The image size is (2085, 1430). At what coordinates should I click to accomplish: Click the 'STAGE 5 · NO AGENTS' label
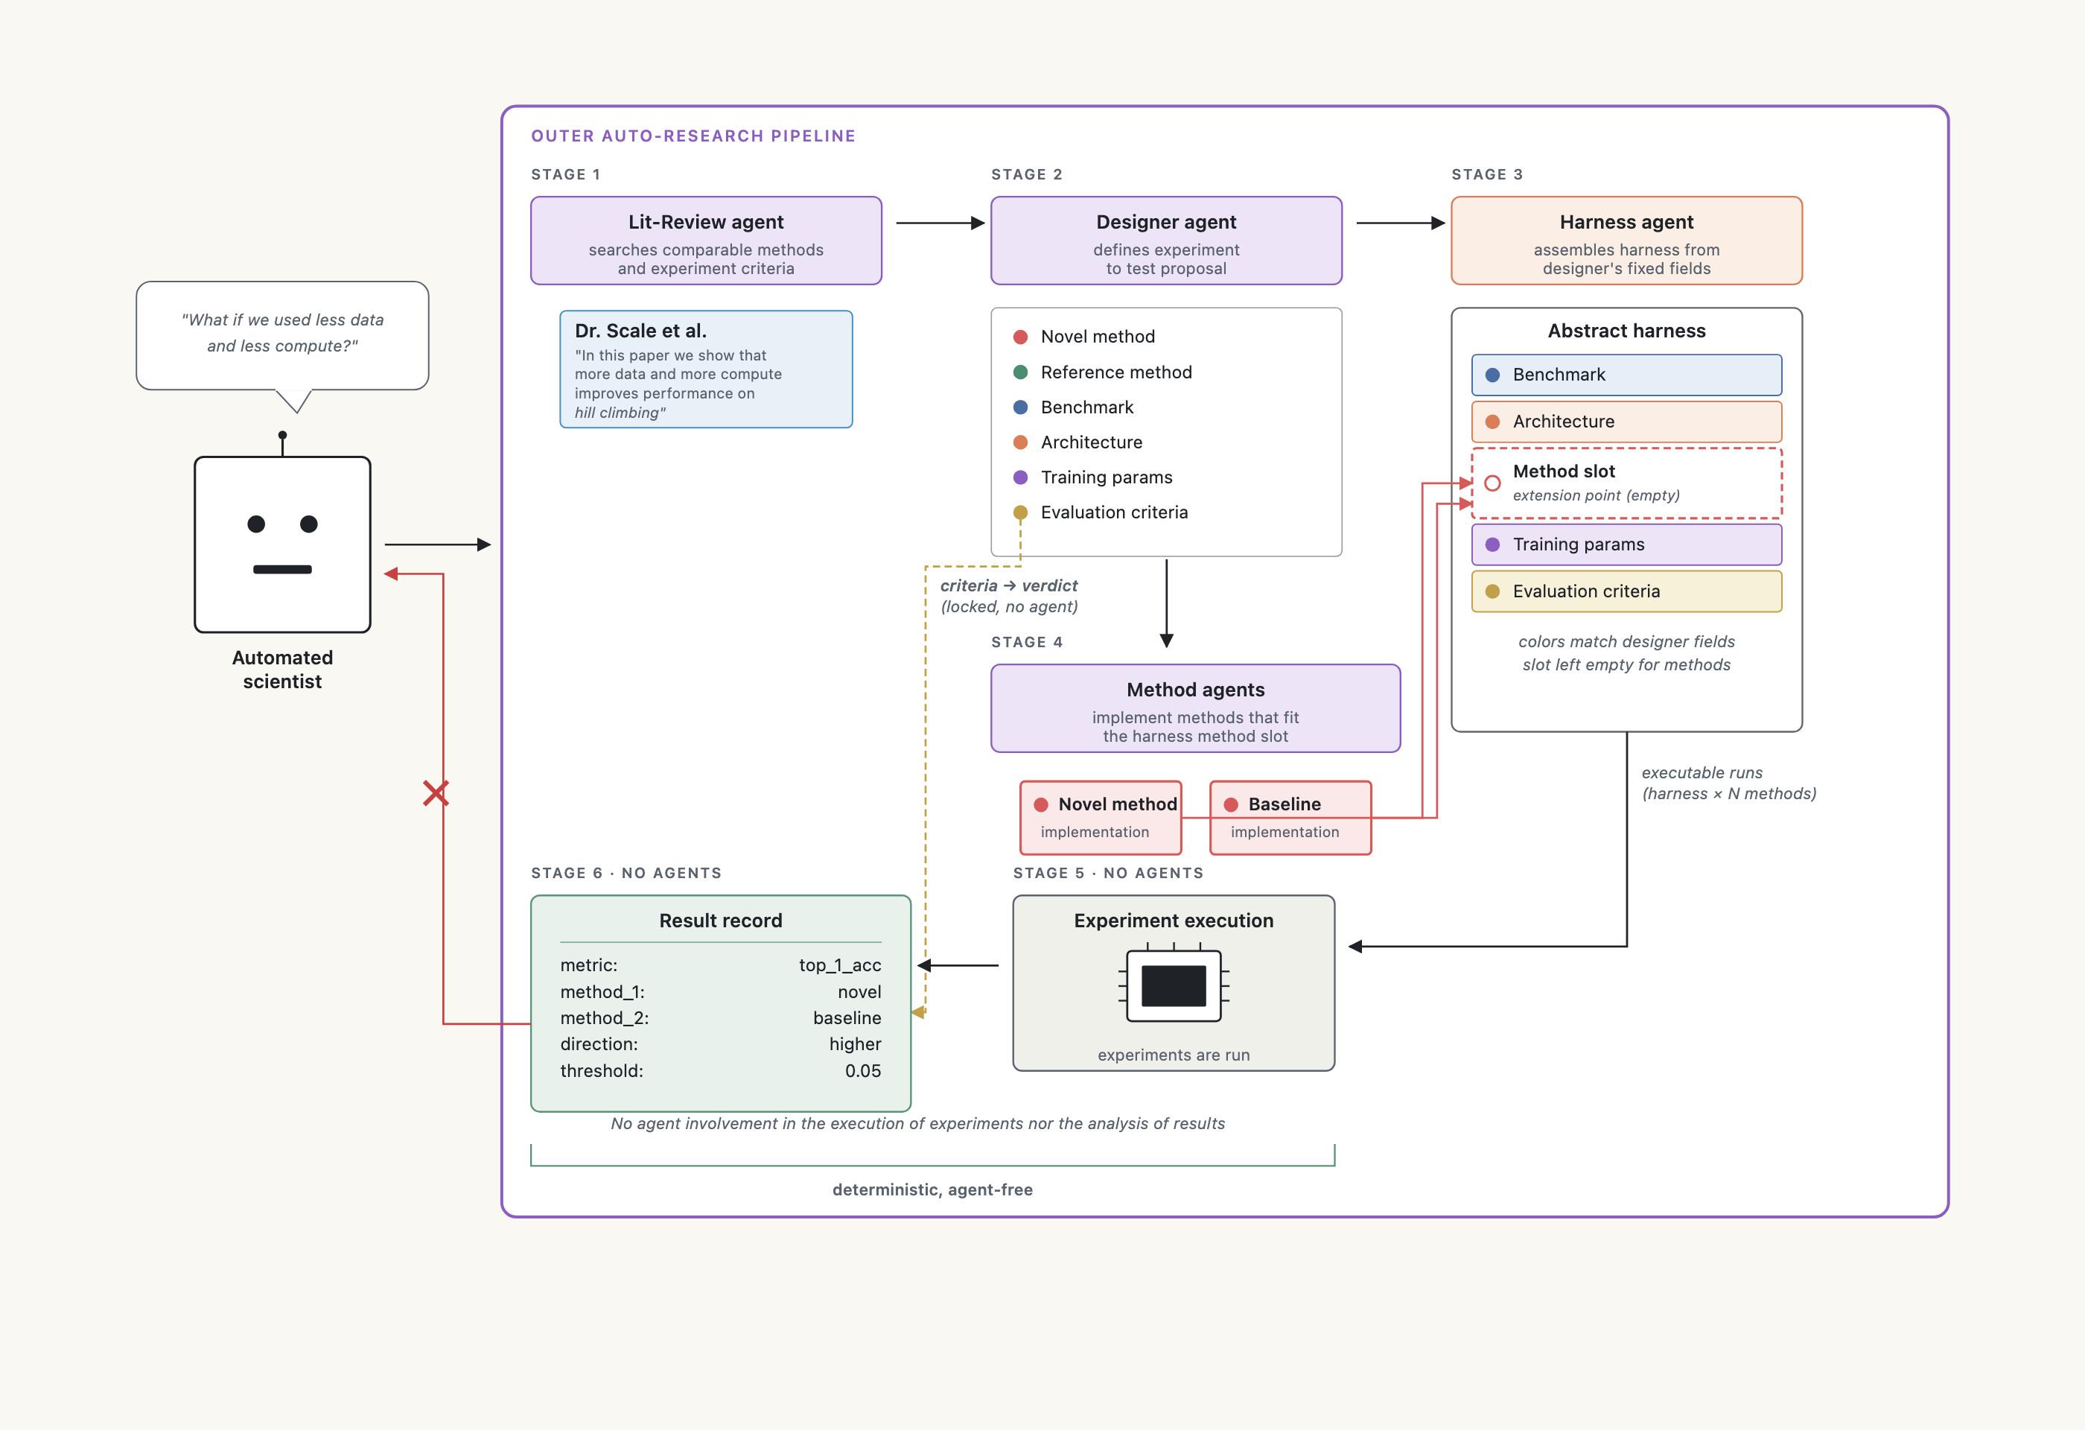[1108, 873]
